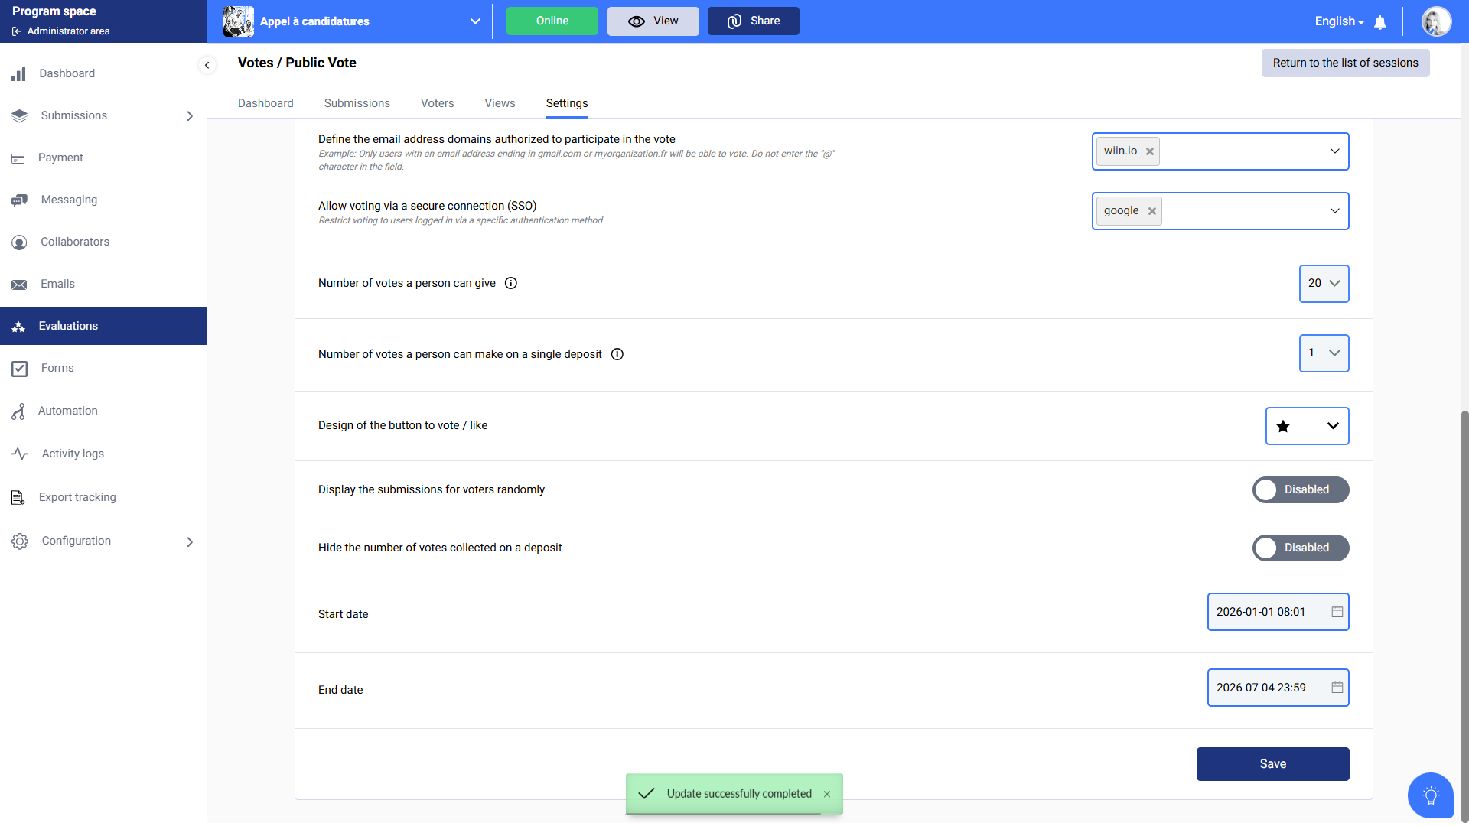This screenshot has width=1469, height=826.
Task: Click Return to the list of sessions
Action: [x=1345, y=63]
